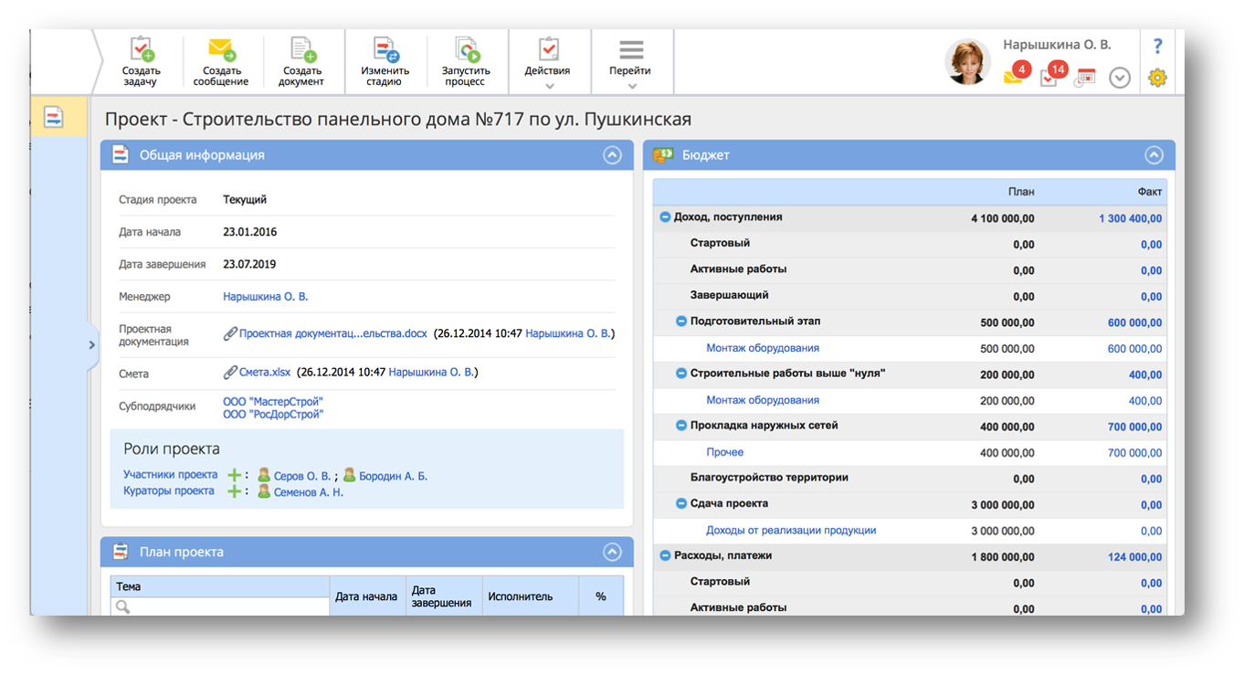The width and height of the screenshot is (1244, 675).
Task: Click user icon beside Бородин А. Б.
Action: pyautogui.click(x=349, y=475)
